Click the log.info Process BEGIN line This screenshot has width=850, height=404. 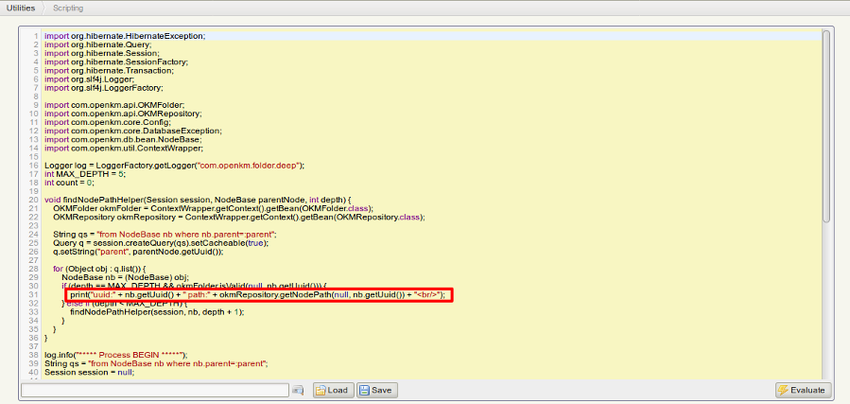[123, 355]
